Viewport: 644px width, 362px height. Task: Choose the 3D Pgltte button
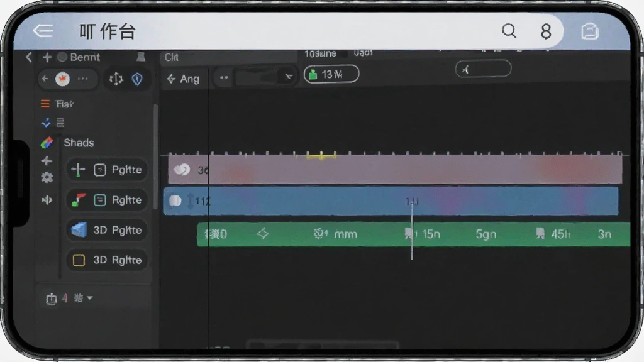pyautogui.click(x=107, y=230)
